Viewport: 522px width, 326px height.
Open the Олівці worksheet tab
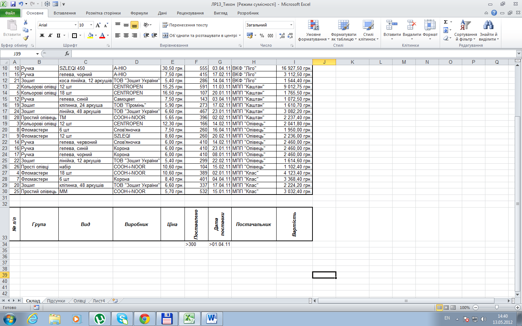[80, 301]
